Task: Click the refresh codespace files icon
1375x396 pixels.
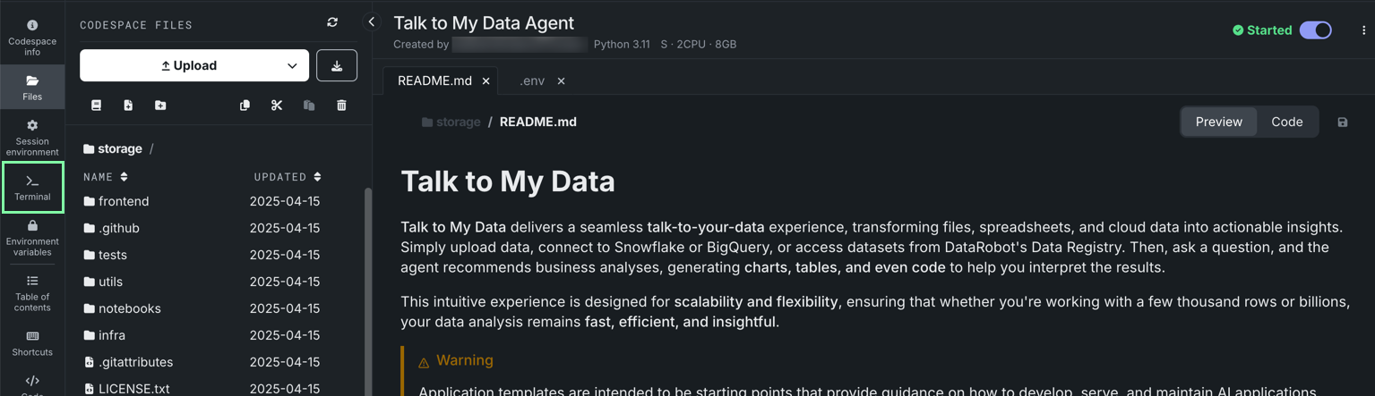Action: tap(332, 22)
